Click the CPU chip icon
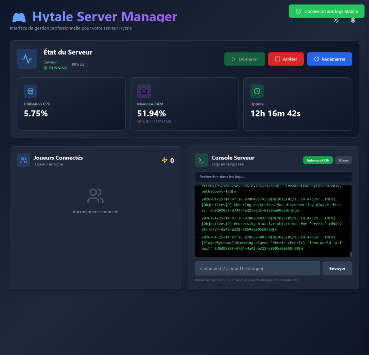The image size is (369, 355). tap(30, 91)
